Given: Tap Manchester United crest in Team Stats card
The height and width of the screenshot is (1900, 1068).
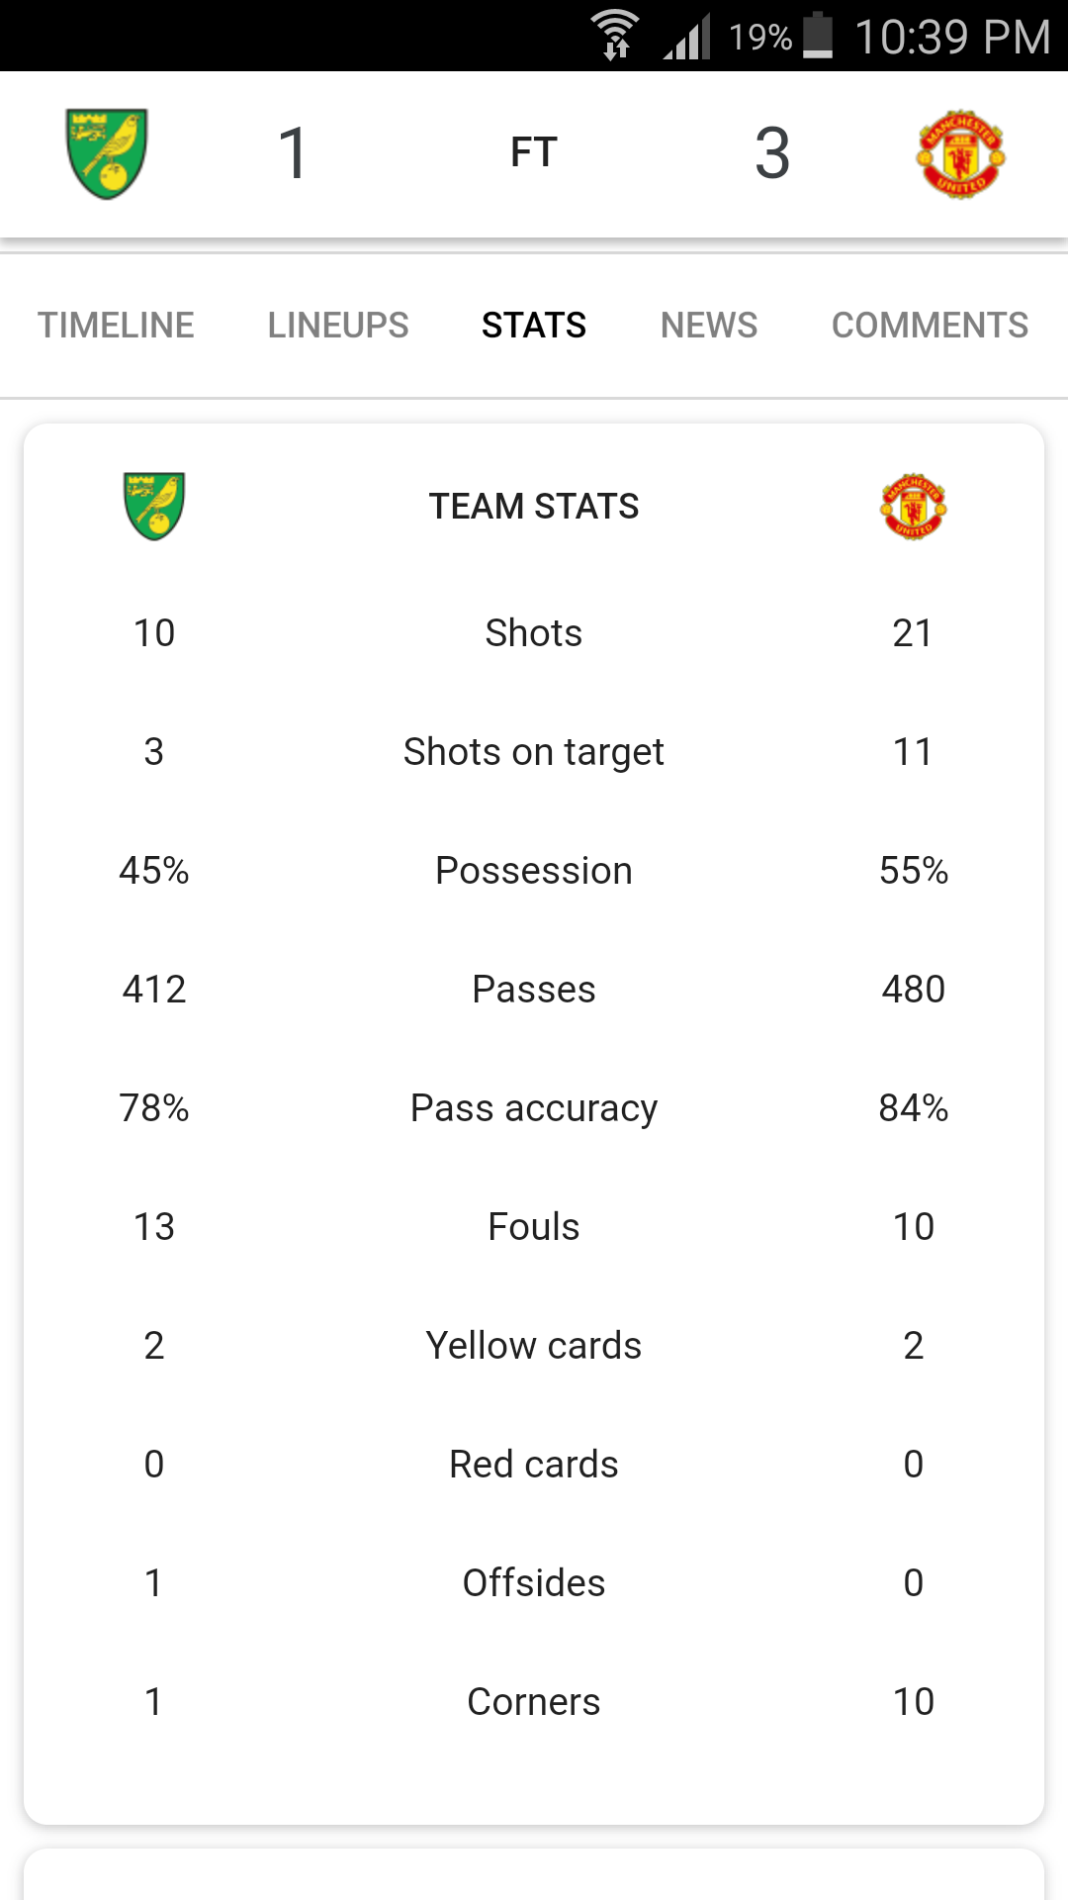Looking at the screenshot, I should click(914, 506).
